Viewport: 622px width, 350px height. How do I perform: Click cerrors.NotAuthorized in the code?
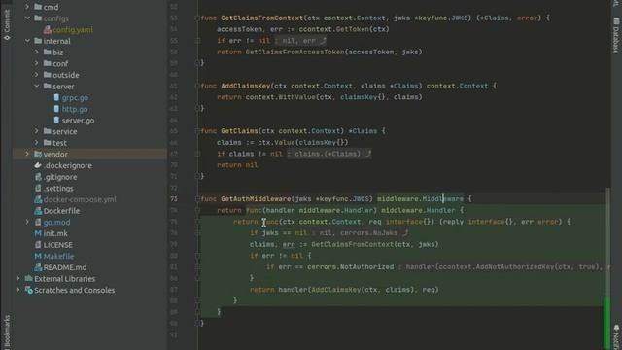[x=351, y=267]
